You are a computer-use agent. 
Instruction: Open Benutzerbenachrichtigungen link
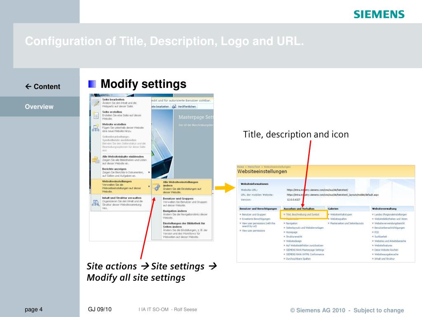(x=389, y=228)
